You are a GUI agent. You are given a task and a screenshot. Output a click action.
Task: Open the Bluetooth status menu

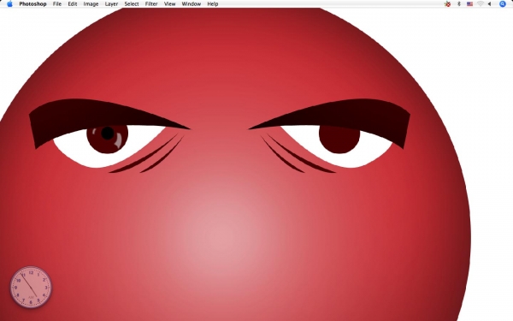(x=459, y=4)
